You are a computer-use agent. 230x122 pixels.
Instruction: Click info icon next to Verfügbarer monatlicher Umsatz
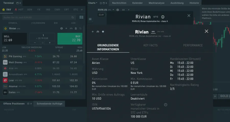click(166, 105)
